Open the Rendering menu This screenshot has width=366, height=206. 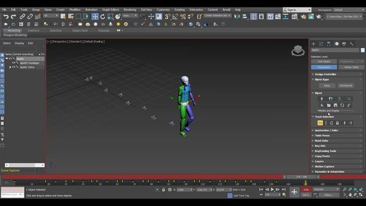point(130,10)
